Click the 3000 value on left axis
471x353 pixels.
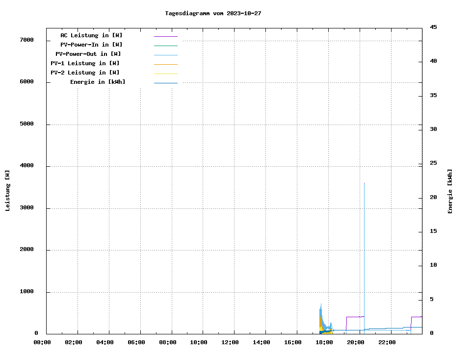pos(26,208)
